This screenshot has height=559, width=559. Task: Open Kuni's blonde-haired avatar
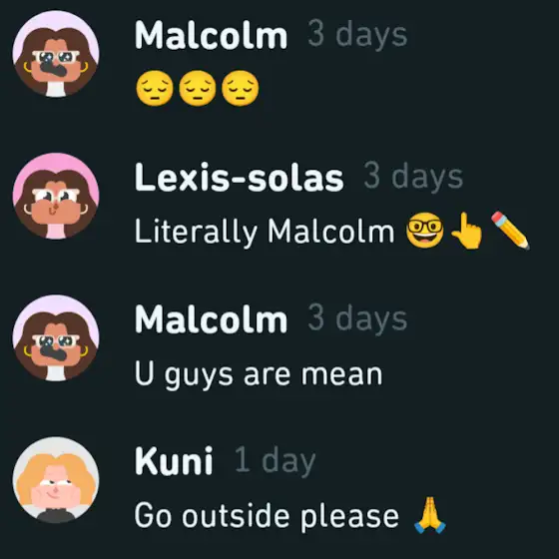[56, 480]
